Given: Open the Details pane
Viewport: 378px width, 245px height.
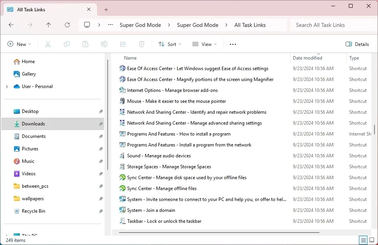Looking at the screenshot, I should 357,44.
